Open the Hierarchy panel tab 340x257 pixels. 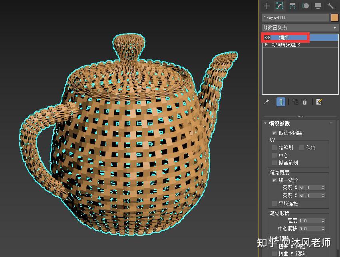coord(292,6)
